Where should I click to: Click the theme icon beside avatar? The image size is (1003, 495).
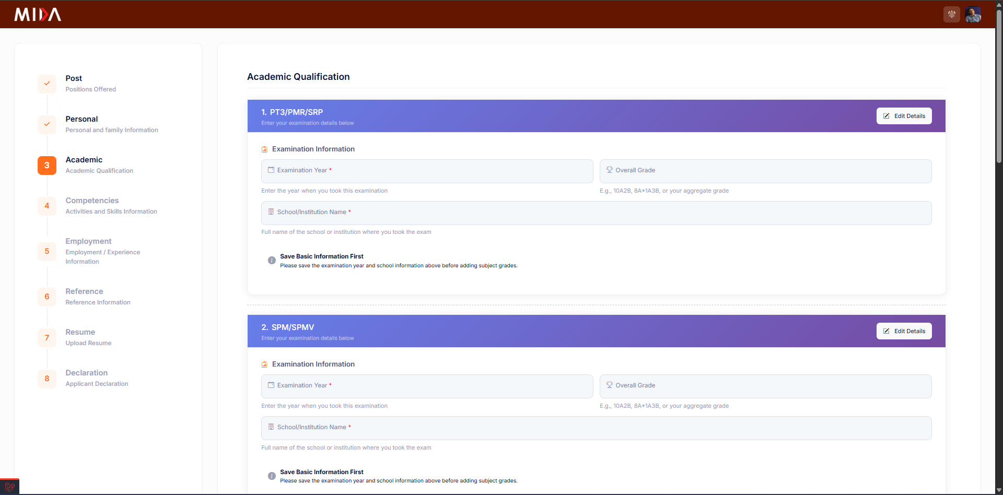click(x=951, y=15)
